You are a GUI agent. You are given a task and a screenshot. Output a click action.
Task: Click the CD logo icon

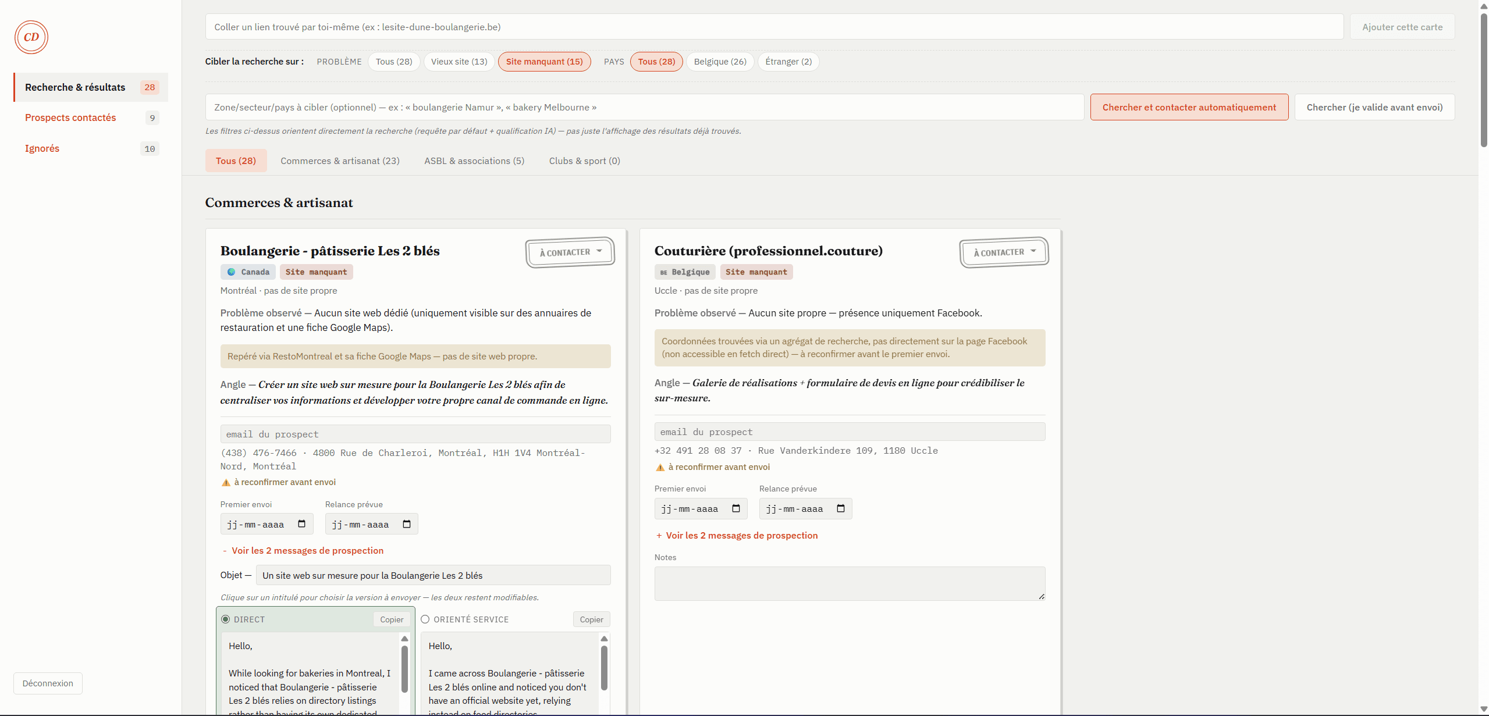(31, 37)
